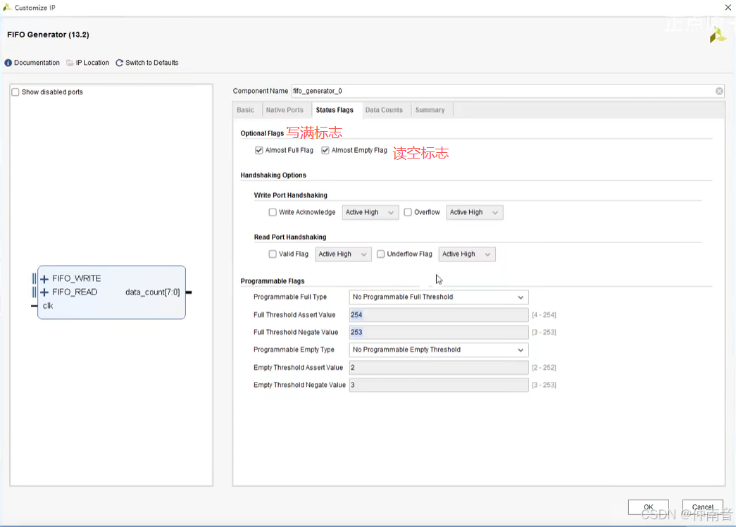736x527 pixels.
Task: Clear the Component Name field with X icon
Action: pyautogui.click(x=719, y=91)
